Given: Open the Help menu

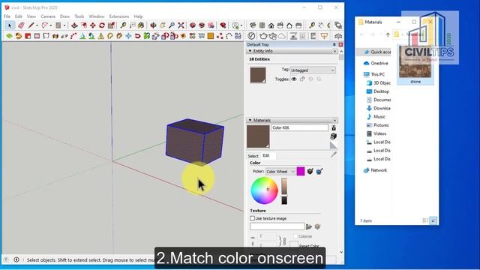Looking at the screenshot, I should click(x=138, y=16).
